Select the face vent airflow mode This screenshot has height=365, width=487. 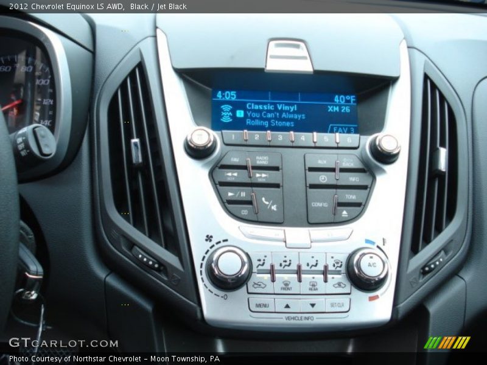point(262,262)
